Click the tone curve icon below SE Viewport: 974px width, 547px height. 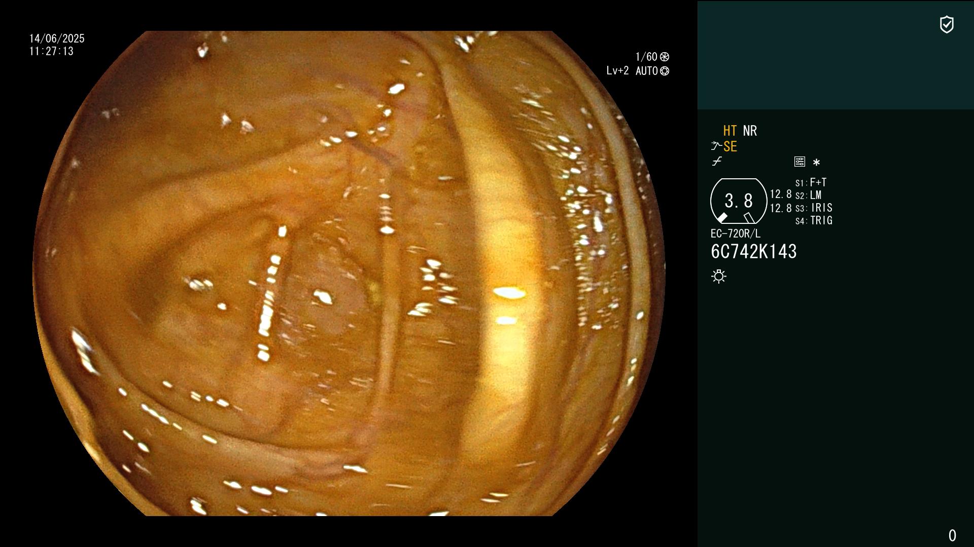[x=717, y=162]
